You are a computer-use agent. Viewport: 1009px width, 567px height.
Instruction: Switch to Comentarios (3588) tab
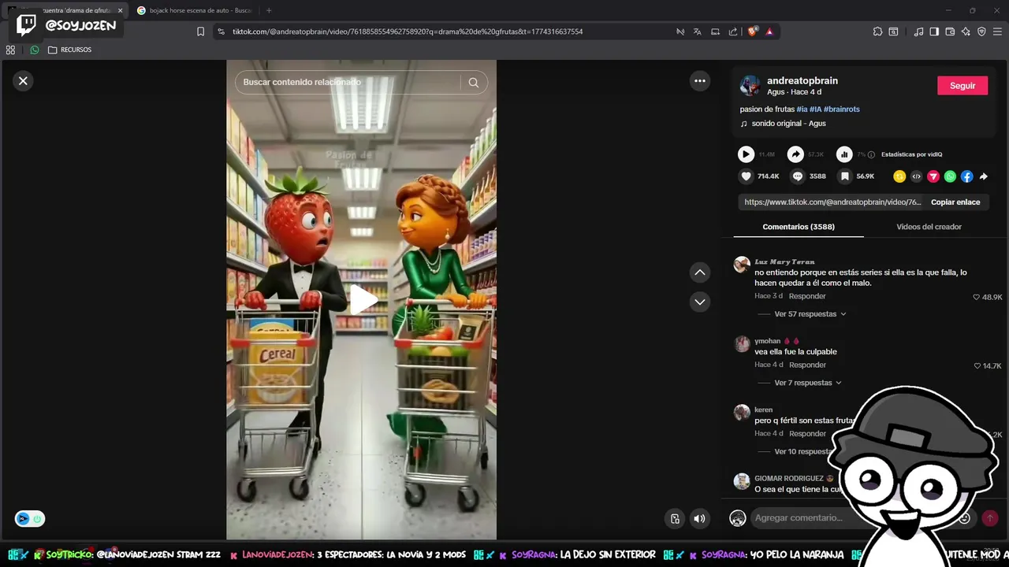click(x=799, y=227)
